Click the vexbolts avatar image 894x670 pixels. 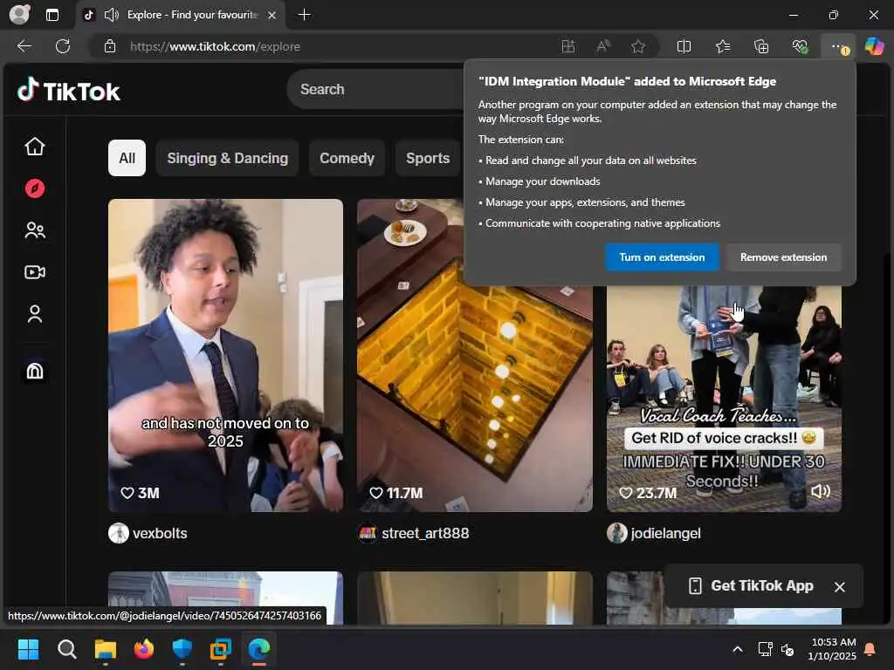pyautogui.click(x=119, y=533)
